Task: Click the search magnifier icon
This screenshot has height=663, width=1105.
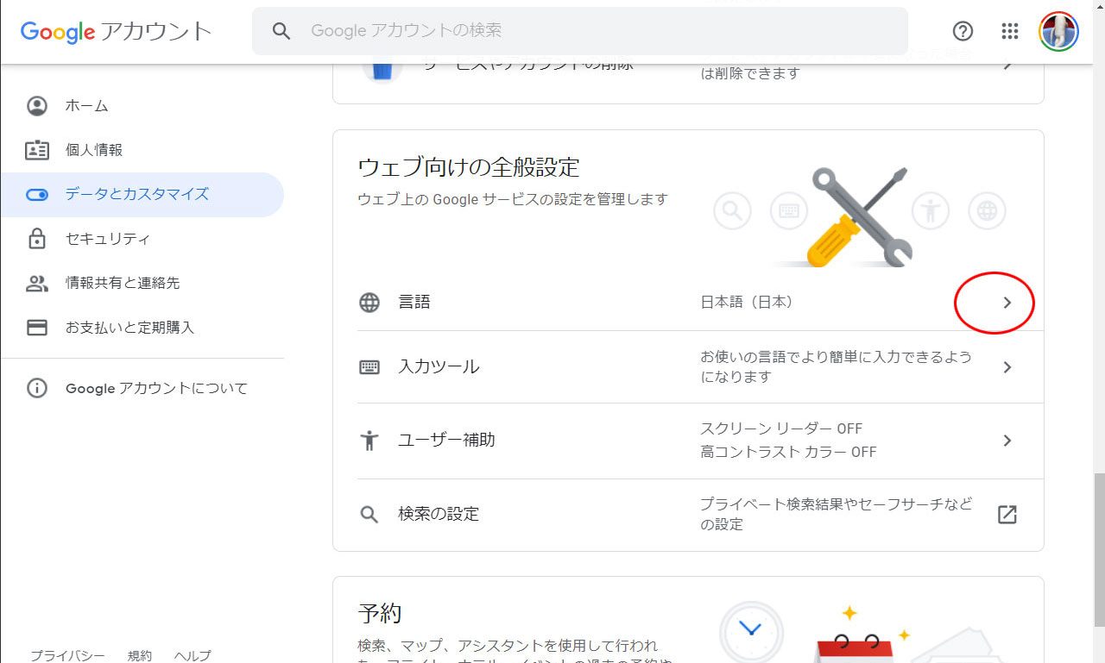Action: (281, 31)
